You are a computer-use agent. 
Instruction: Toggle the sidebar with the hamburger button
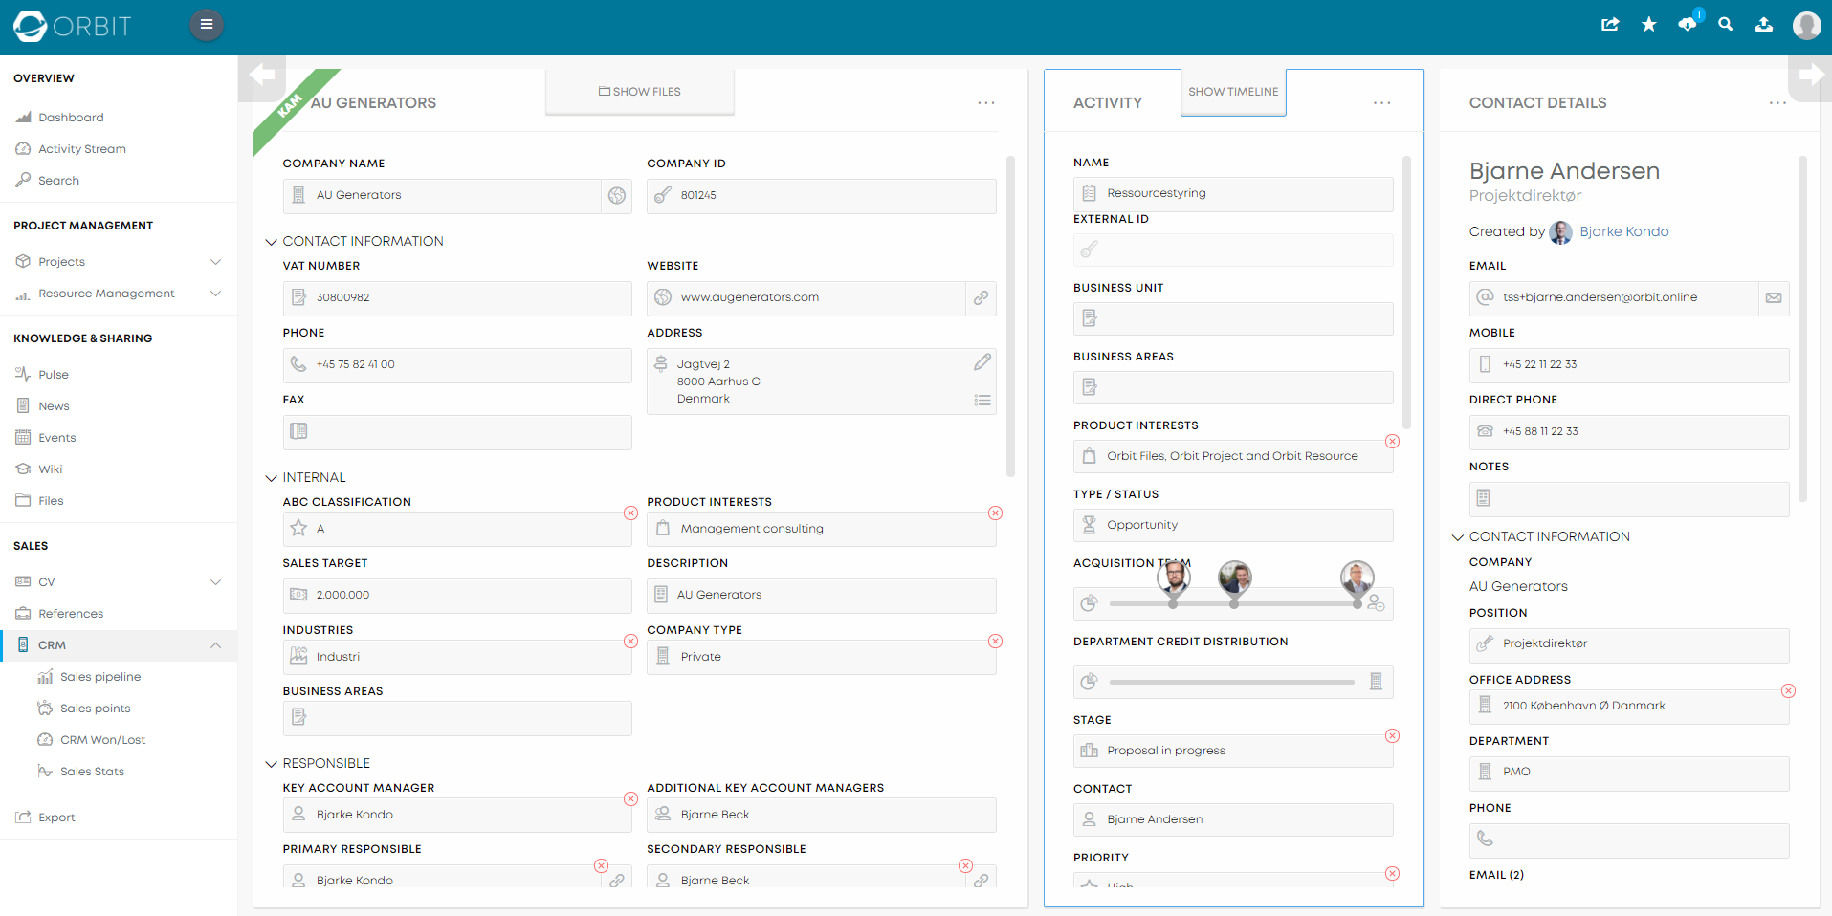207,24
